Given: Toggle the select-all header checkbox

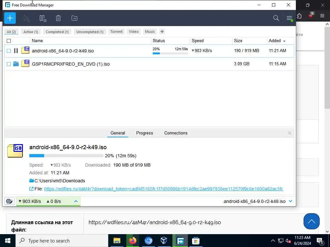Looking at the screenshot, I should click(9, 41).
